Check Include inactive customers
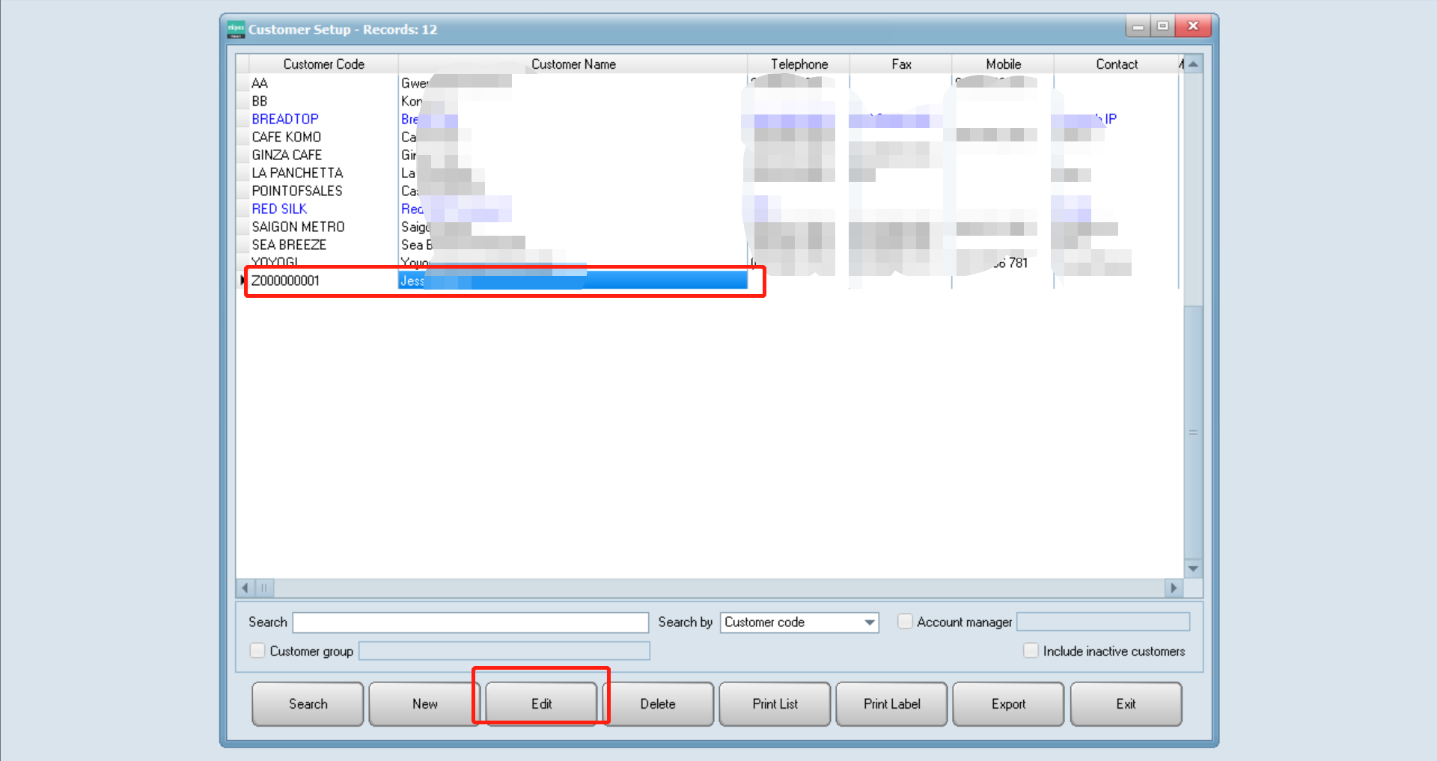1437x761 pixels. (1031, 650)
